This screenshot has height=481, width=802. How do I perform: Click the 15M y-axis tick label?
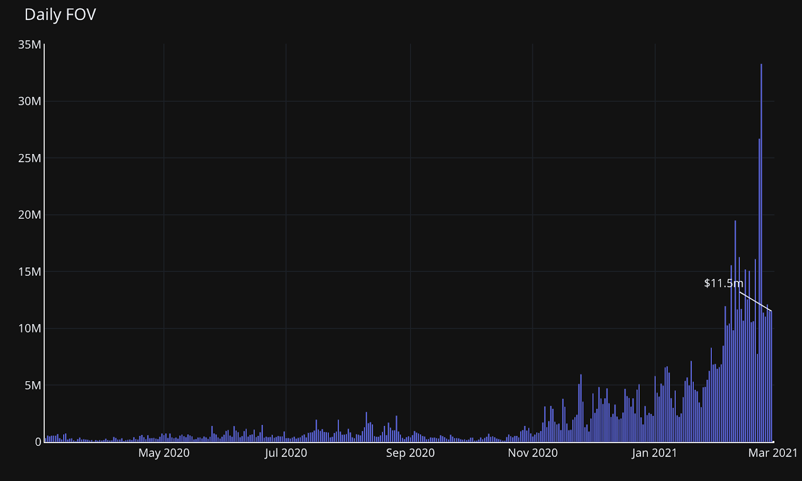click(x=30, y=272)
